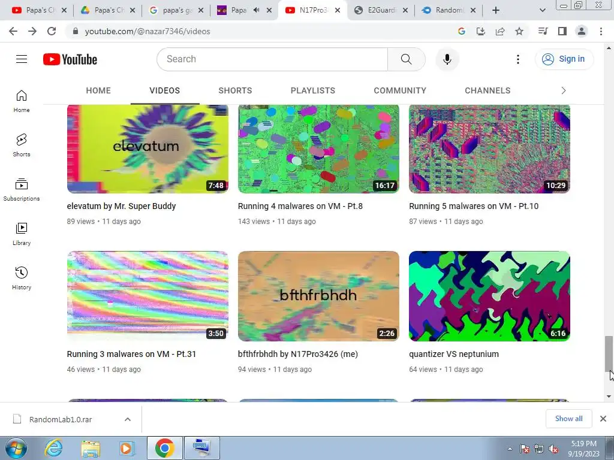Image resolution: width=614 pixels, height=460 pixels.
Task: Click the install/download page icon
Action: (x=480, y=31)
